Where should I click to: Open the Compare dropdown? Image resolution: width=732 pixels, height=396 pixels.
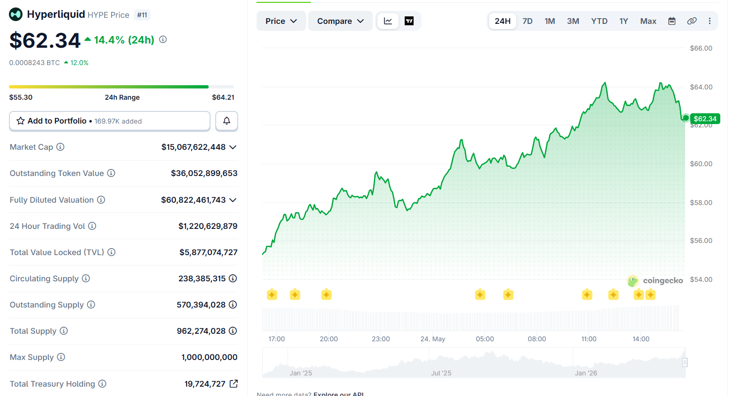tap(340, 21)
